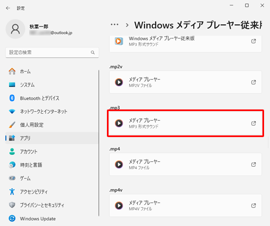Click the clock globe 時刻と言語 icon
This screenshot has height=226, width=270.
click(x=12, y=165)
